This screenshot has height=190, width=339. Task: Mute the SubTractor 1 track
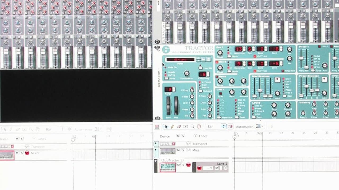point(178,165)
